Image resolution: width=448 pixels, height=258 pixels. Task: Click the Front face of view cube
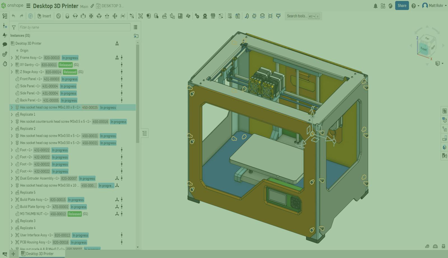point(423,49)
